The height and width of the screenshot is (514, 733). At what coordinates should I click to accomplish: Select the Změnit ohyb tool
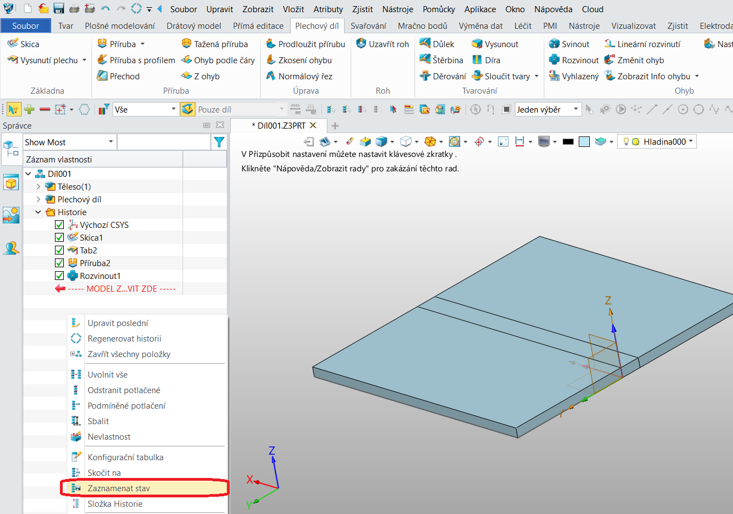(634, 60)
